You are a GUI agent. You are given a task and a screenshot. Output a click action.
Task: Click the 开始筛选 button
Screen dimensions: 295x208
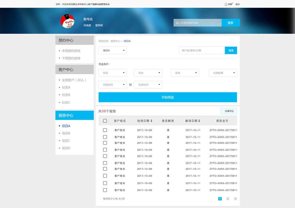pyautogui.click(x=168, y=97)
